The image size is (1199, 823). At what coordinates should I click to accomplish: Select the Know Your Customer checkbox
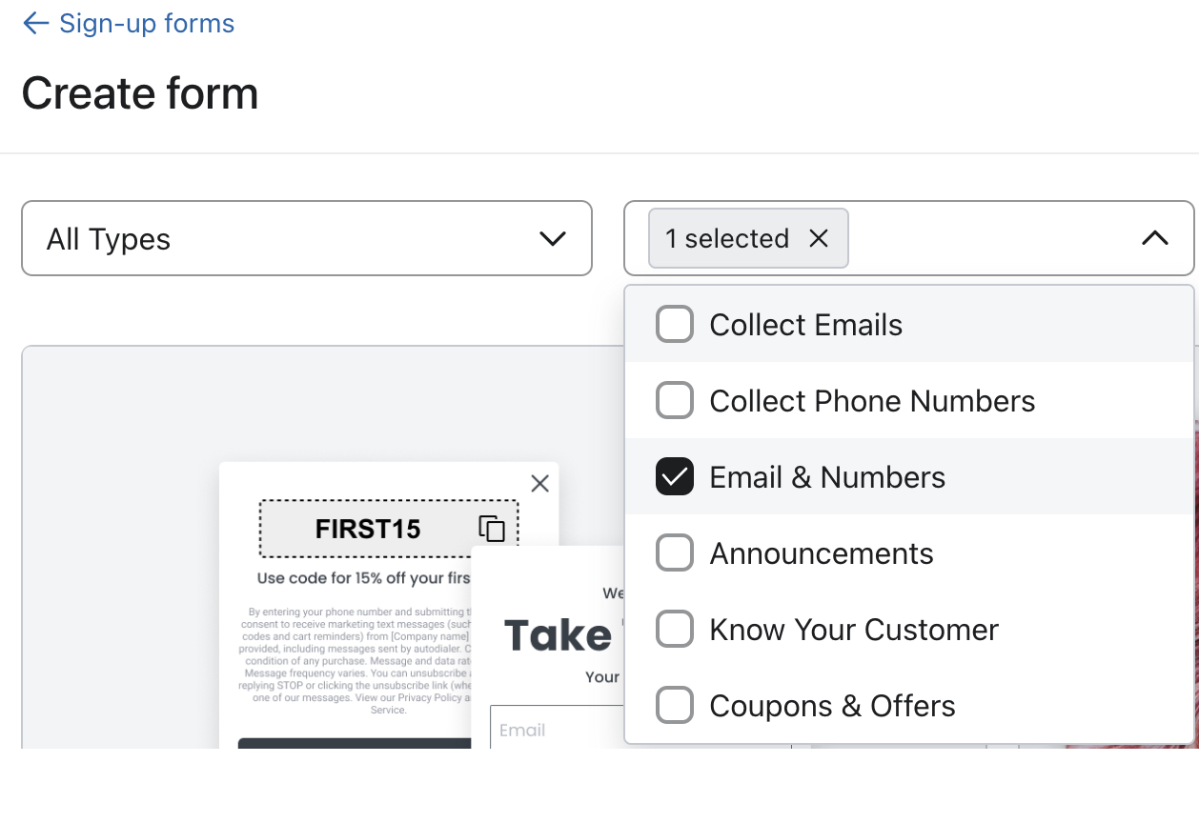coord(675,630)
